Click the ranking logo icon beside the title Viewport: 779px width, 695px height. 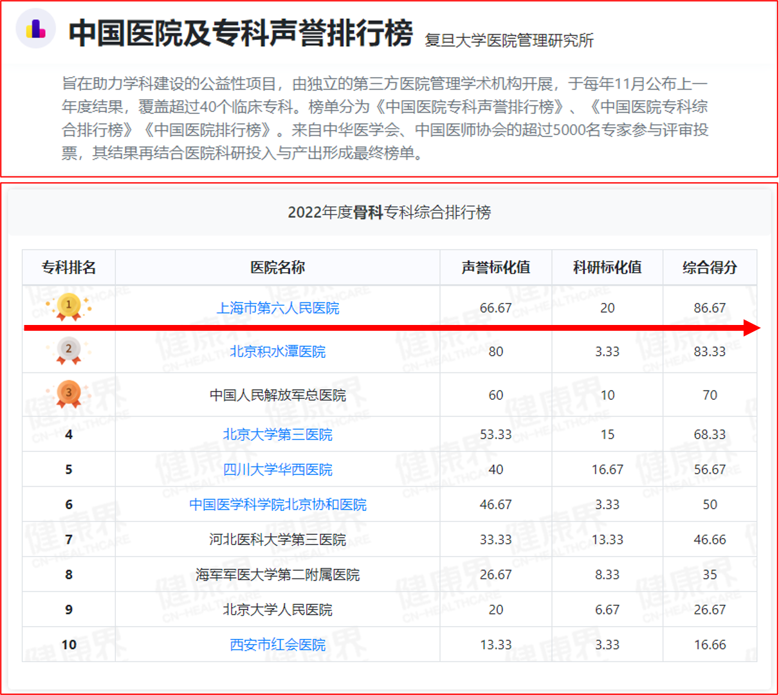pos(35,29)
